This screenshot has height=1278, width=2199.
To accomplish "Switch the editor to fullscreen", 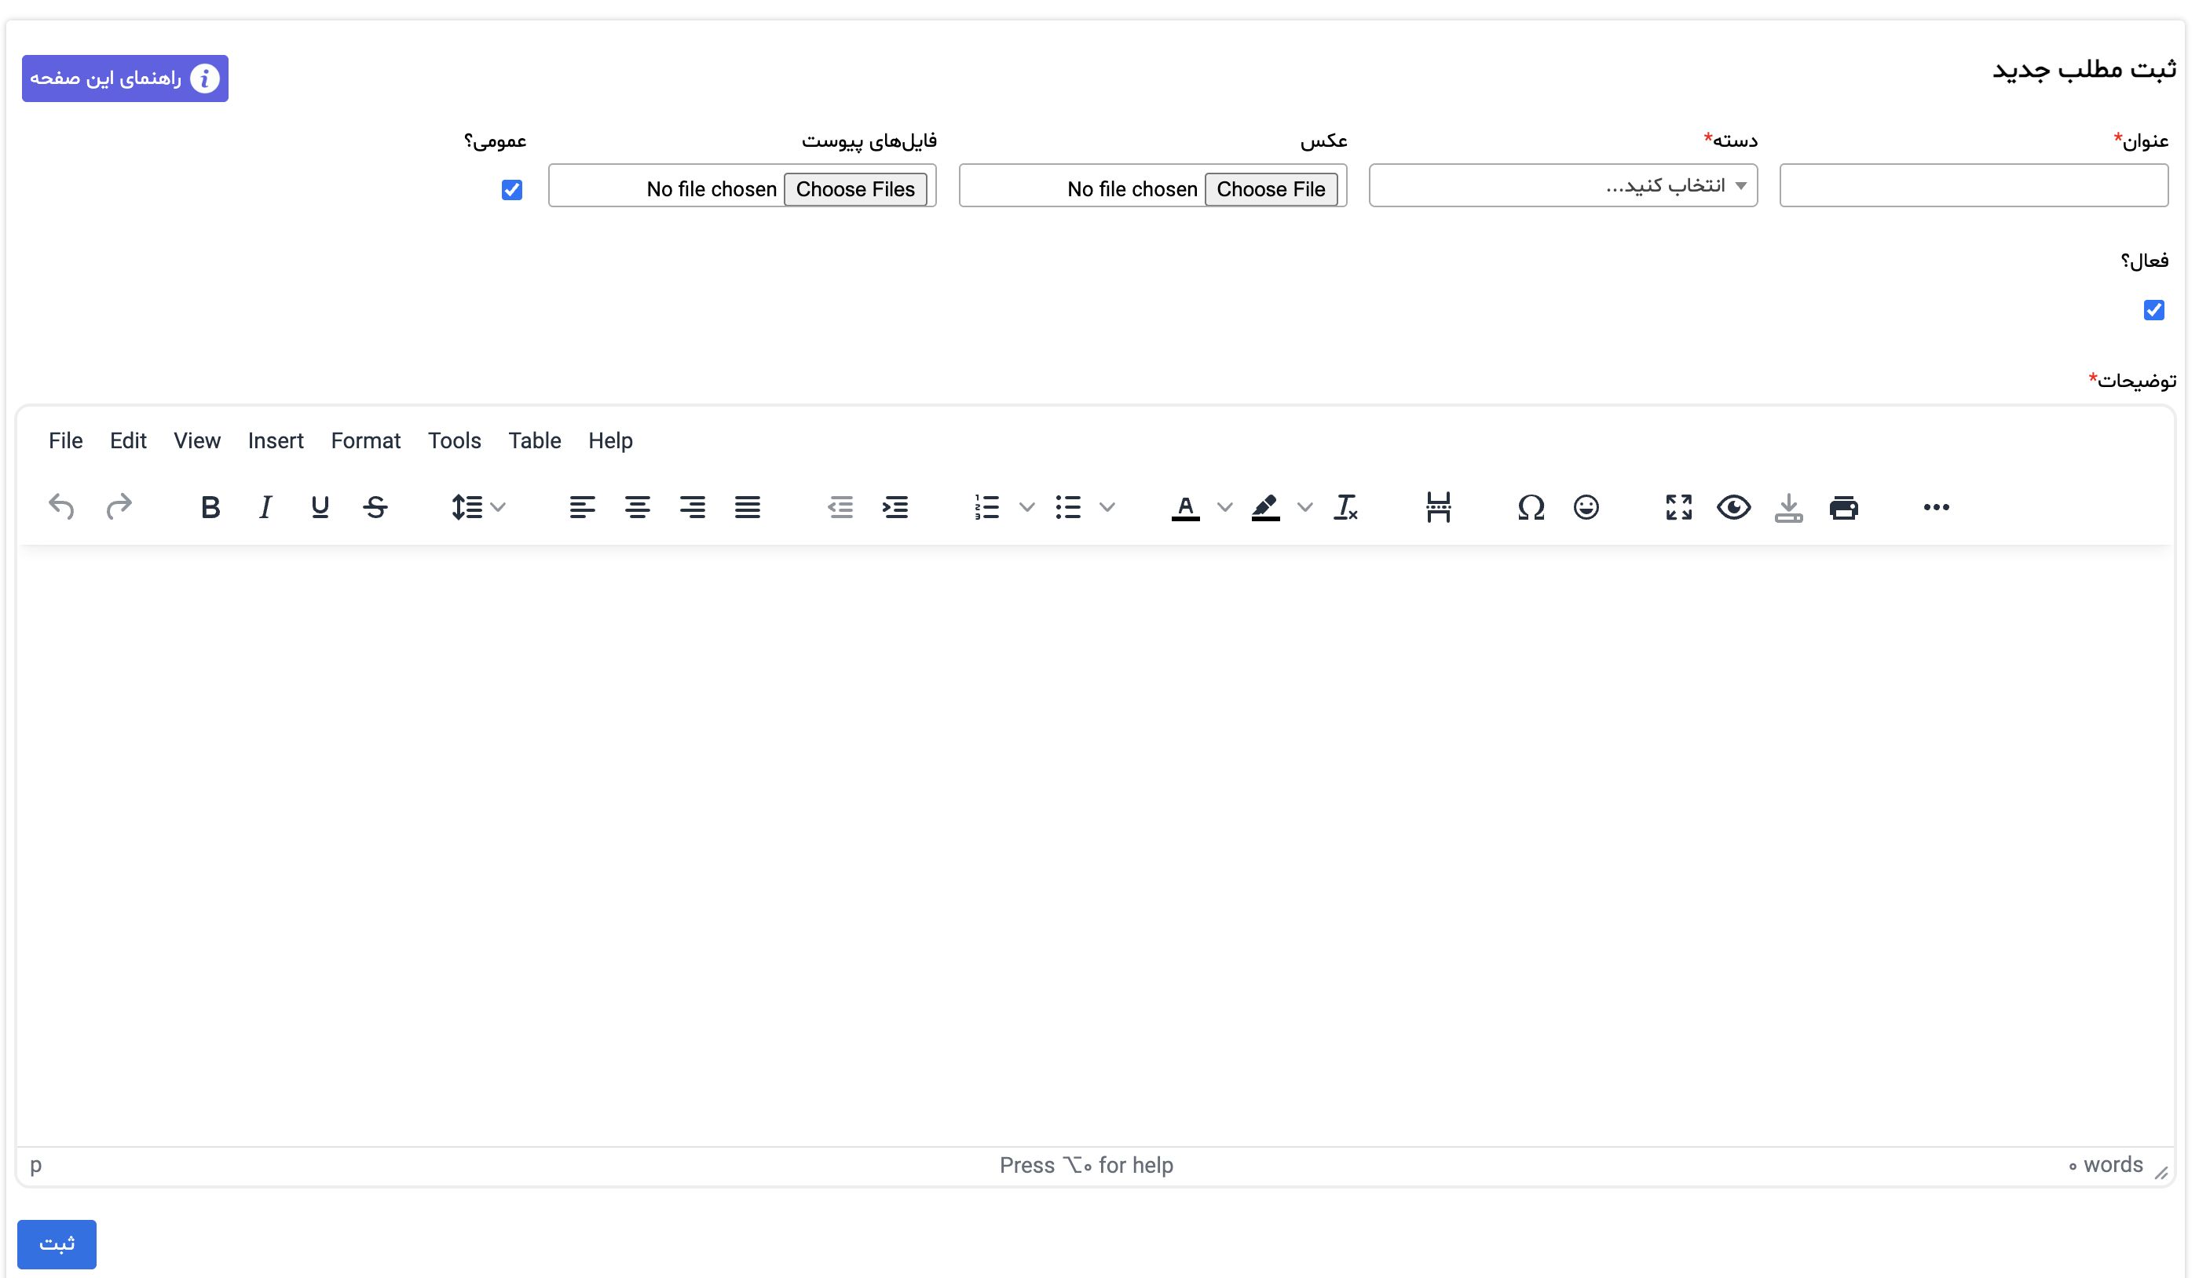I will click(1678, 507).
